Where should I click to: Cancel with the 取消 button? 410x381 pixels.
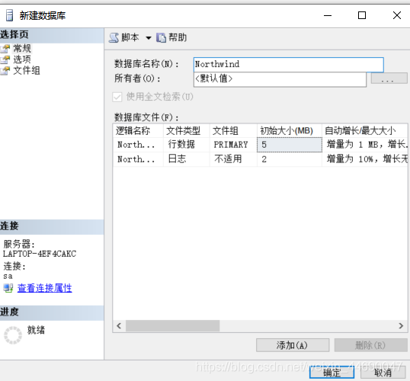[x=383, y=373]
